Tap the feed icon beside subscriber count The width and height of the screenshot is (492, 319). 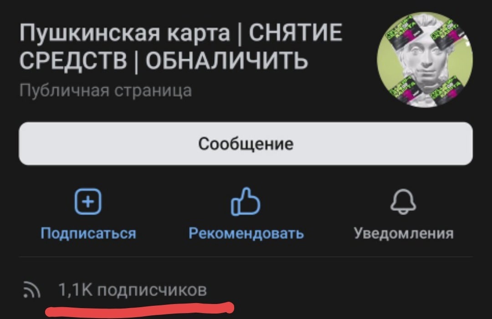[x=32, y=289]
